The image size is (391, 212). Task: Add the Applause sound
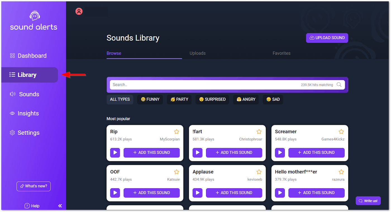[x=234, y=193]
